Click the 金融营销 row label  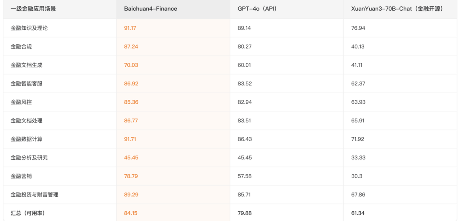(21, 176)
